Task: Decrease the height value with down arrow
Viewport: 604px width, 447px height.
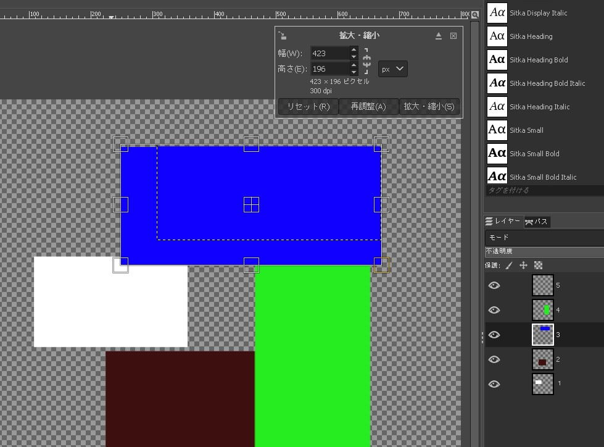Action: tap(354, 72)
